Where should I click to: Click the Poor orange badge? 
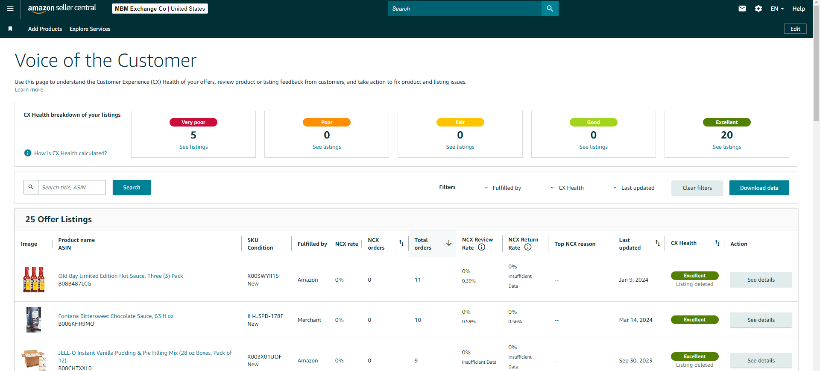click(327, 122)
